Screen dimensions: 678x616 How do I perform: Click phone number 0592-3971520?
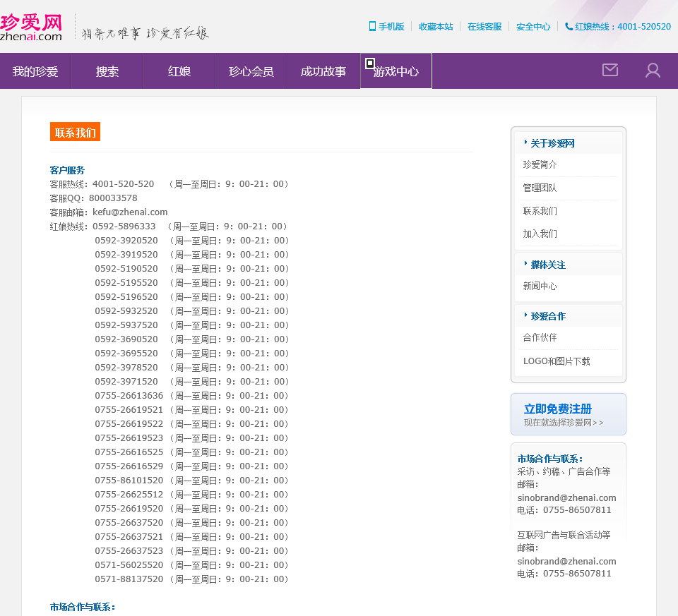(126, 382)
